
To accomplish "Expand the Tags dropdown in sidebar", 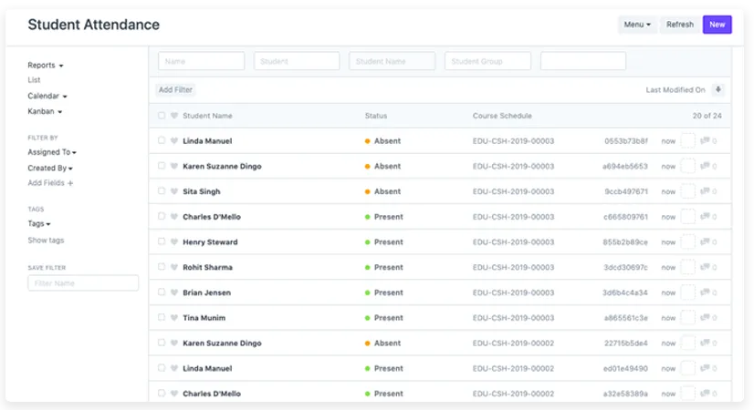I will click(x=38, y=223).
